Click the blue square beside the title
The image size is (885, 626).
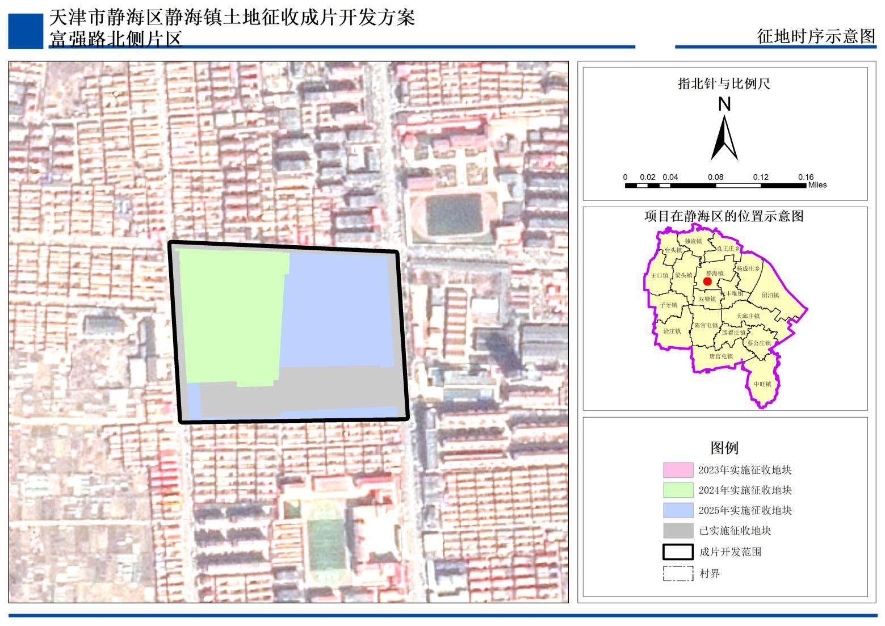(x=26, y=31)
